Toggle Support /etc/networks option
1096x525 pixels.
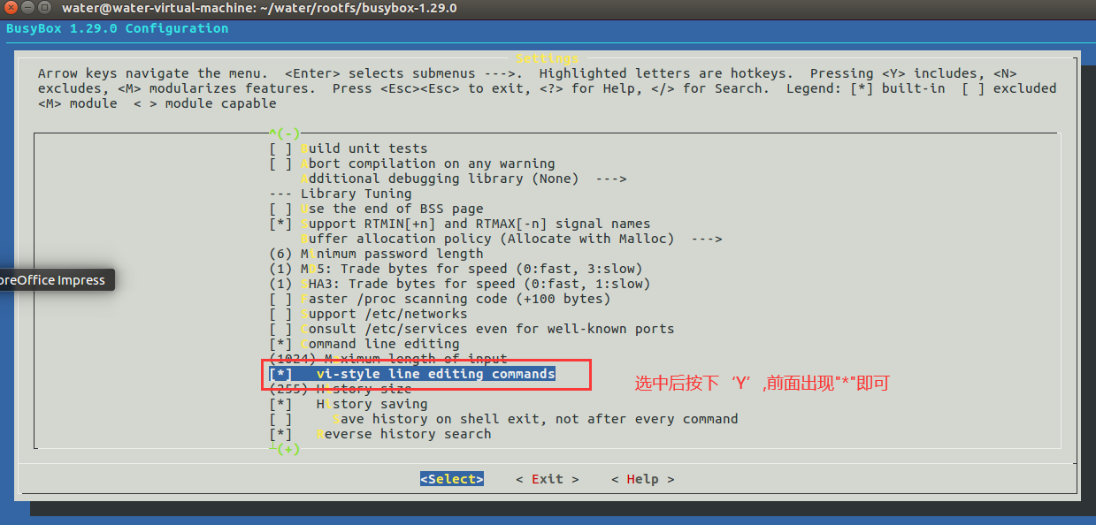pos(369,314)
